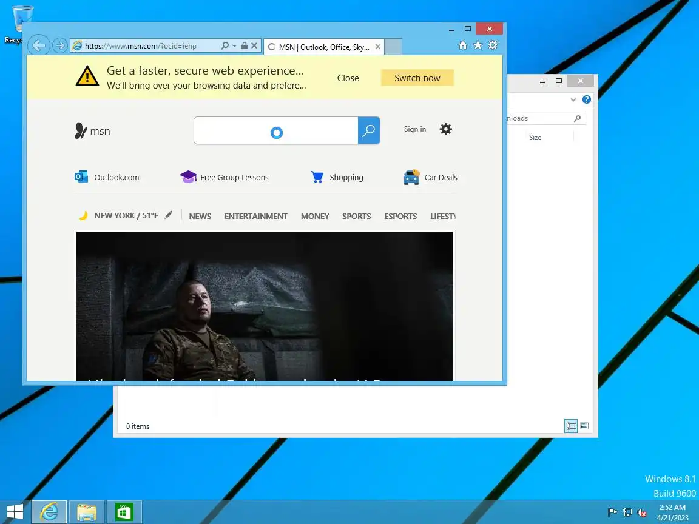
Task: Open MSN page settings gear
Action: pos(446,129)
